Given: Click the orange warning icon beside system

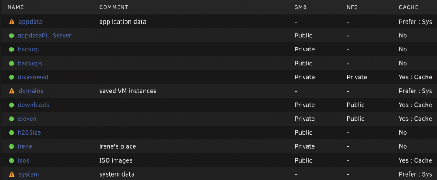Looking at the screenshot, I should point(12,174).
